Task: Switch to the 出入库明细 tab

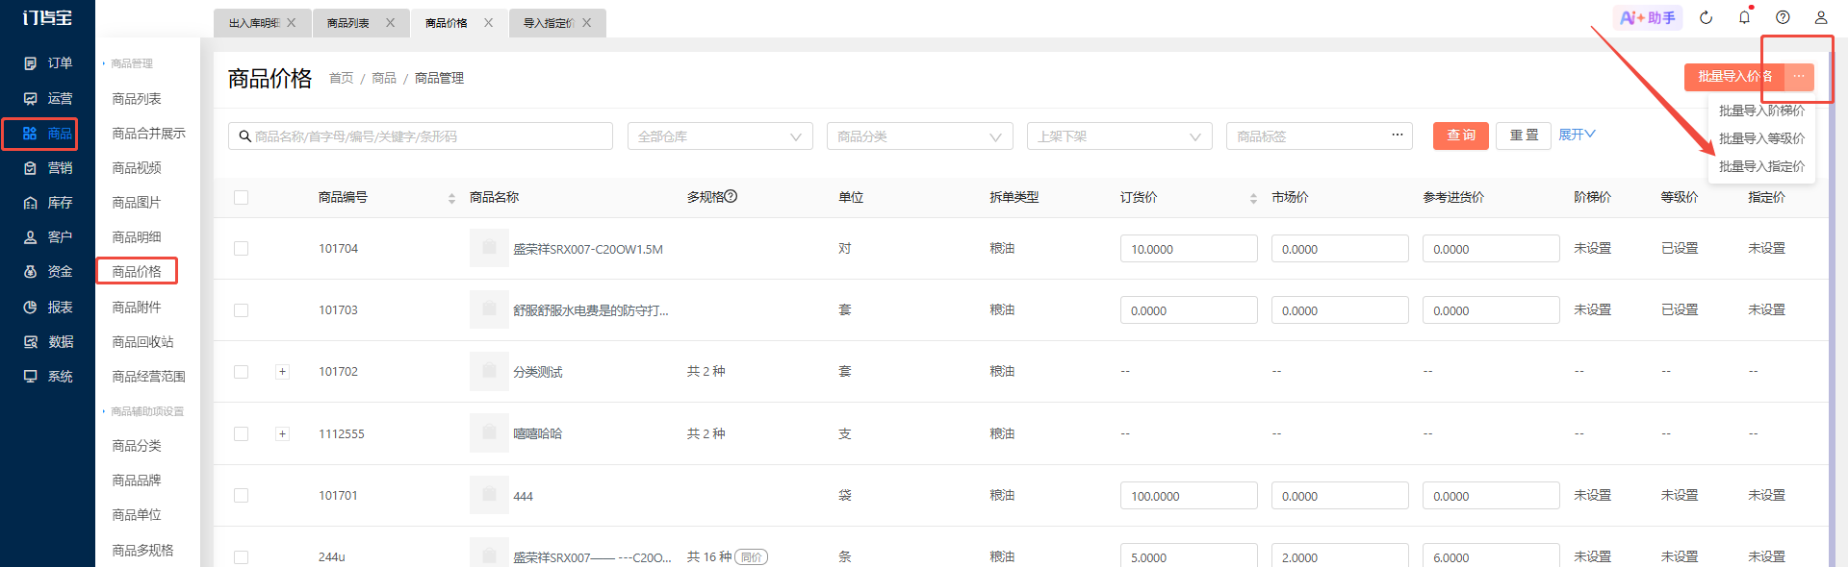Action: click(254, 23)
